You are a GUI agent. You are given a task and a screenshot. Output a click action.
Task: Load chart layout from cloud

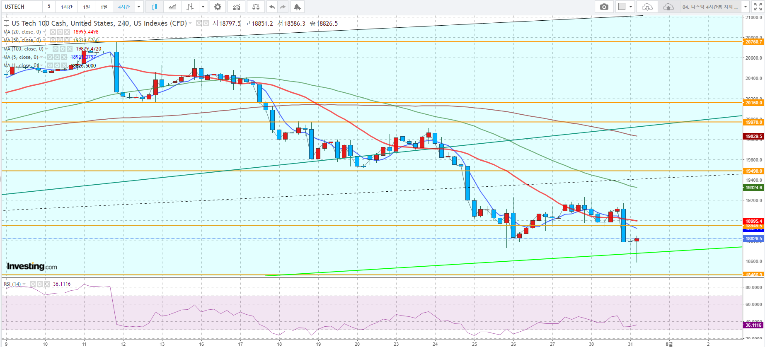coord(647,7)
